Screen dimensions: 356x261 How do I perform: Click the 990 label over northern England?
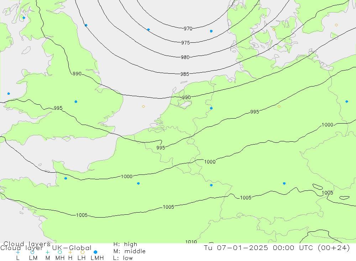click(x=77, y=74)
